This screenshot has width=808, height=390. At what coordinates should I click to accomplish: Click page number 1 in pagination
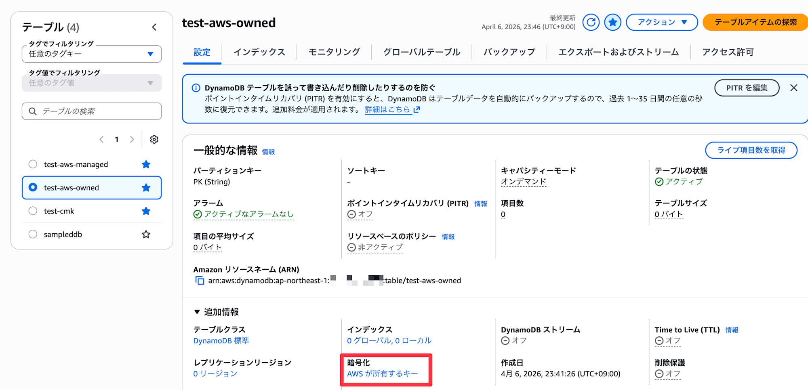click(117, 139)
